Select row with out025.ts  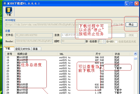69,87
